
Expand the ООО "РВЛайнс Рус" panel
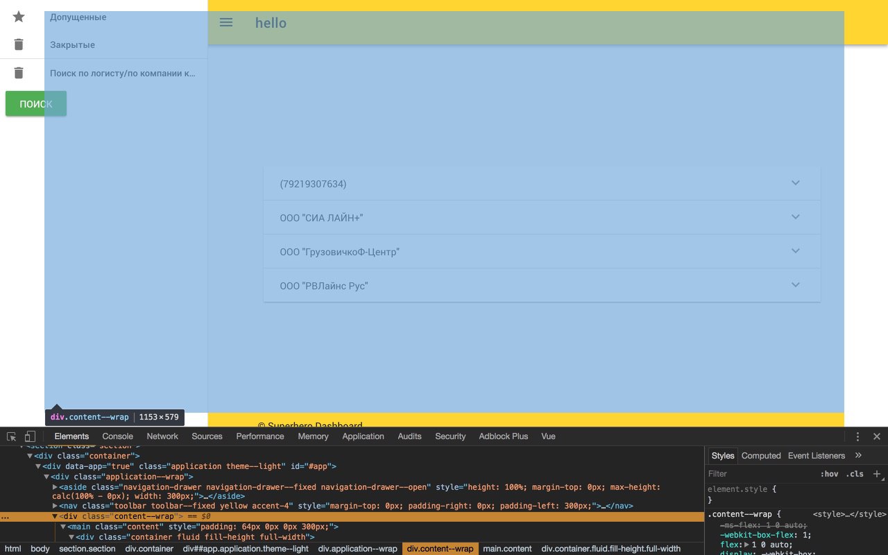[x=542, y=285]
